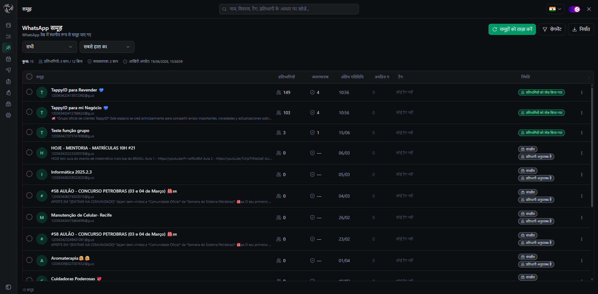This screenshot has width=598, height=294.
Task: Open the settings gear in sidebar
Action: [8, 115]
